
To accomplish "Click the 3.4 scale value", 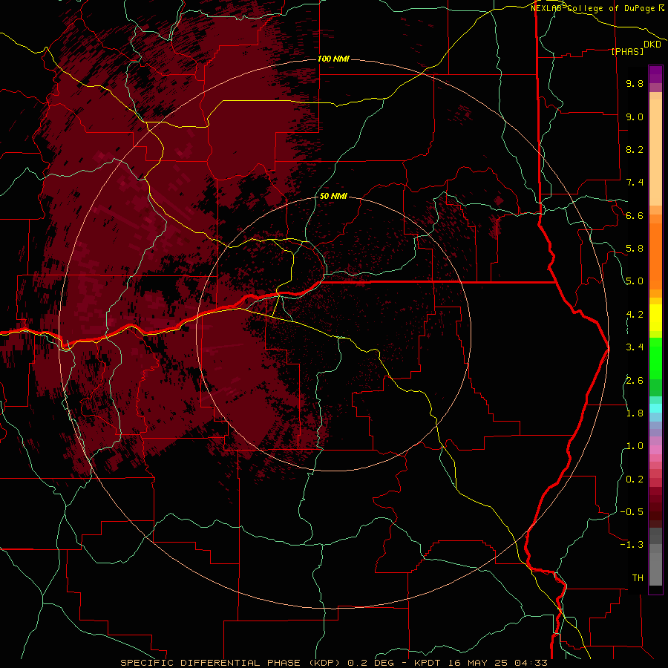I will click(x=635, y=347).
